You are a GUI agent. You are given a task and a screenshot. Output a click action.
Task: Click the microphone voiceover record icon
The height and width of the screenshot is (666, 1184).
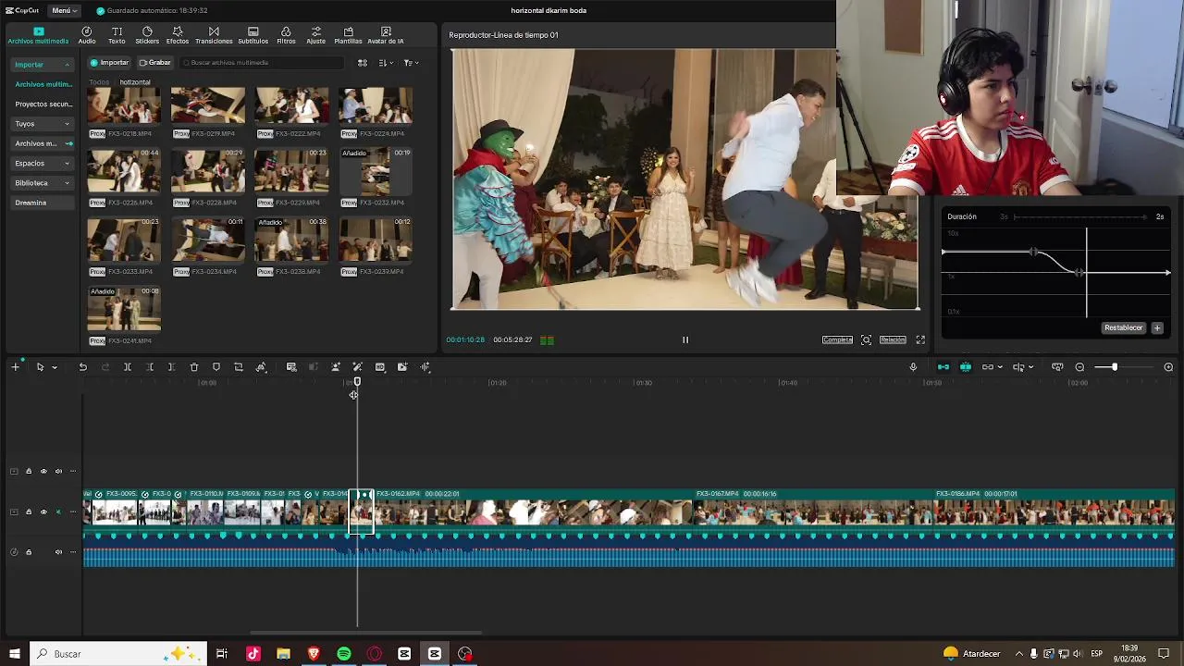tap(913, 367)
